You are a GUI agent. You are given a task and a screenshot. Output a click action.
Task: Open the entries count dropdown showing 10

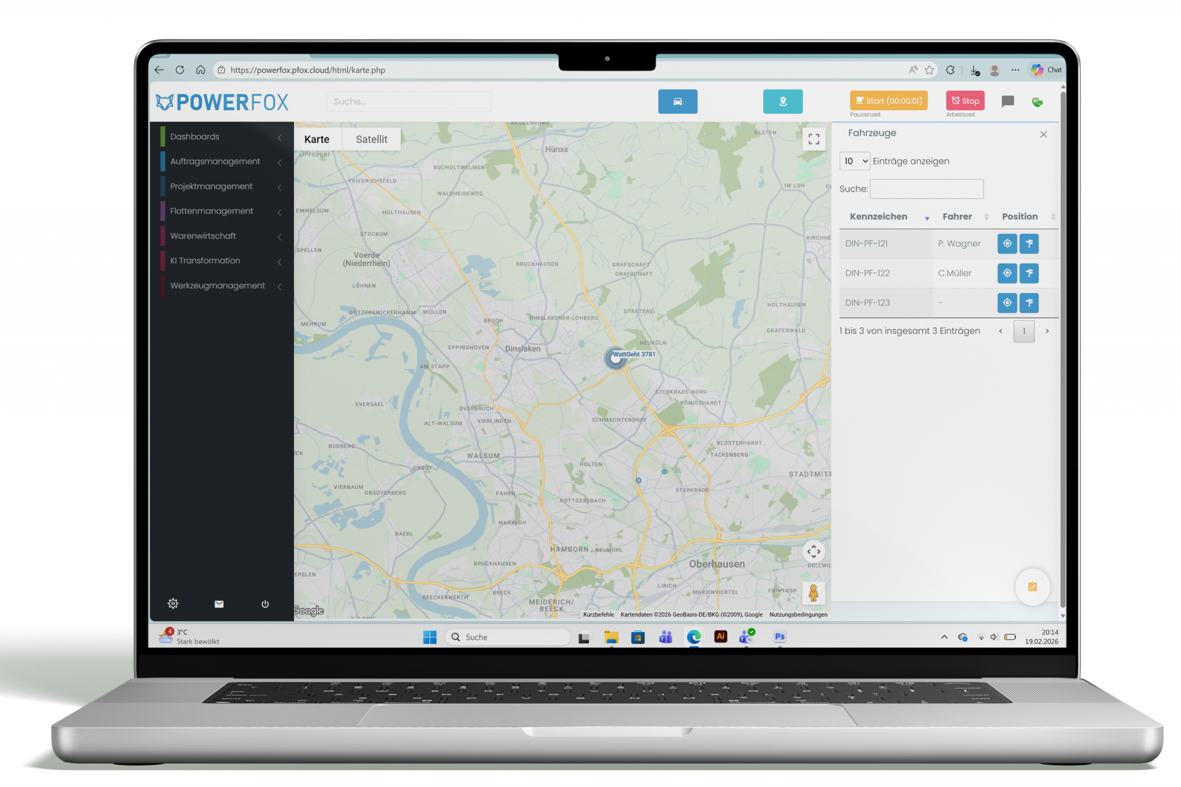point(854,161)
